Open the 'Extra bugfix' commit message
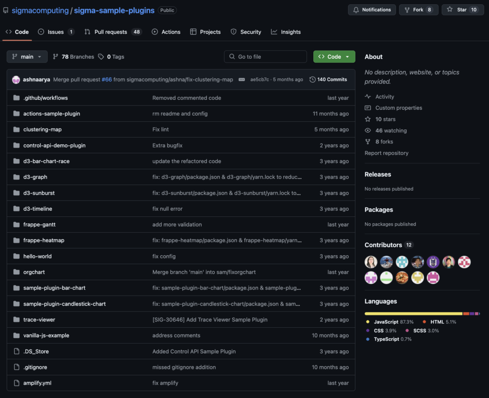 [x=168, y=145]
